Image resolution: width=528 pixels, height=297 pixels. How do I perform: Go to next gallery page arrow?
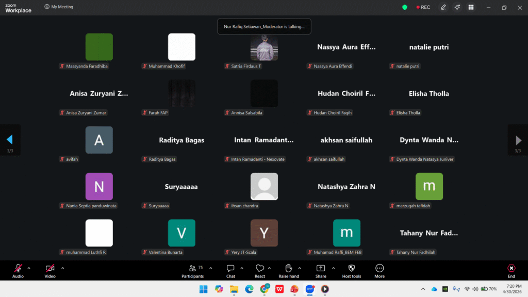(518, 140)
